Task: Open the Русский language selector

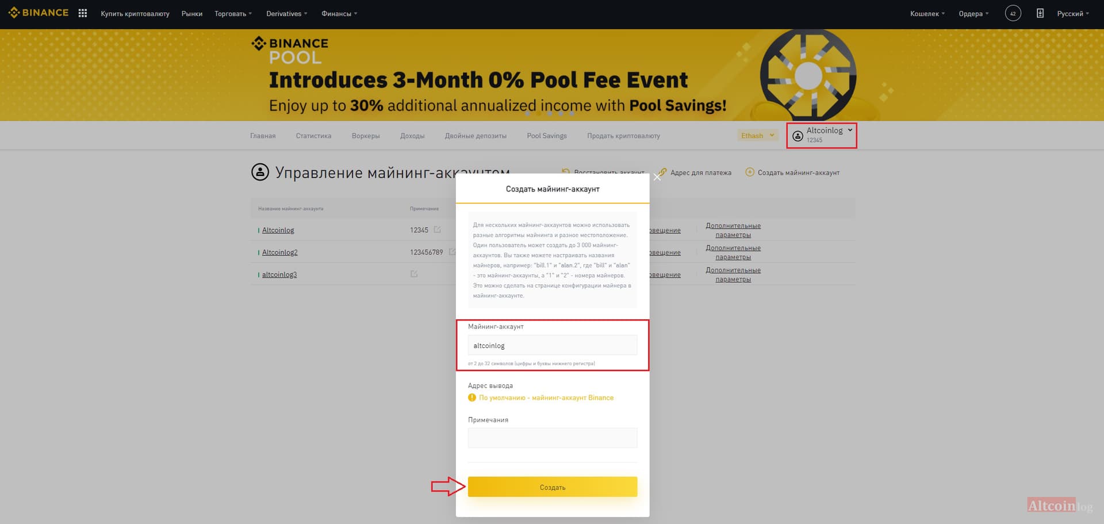Action: point(1073,14)
